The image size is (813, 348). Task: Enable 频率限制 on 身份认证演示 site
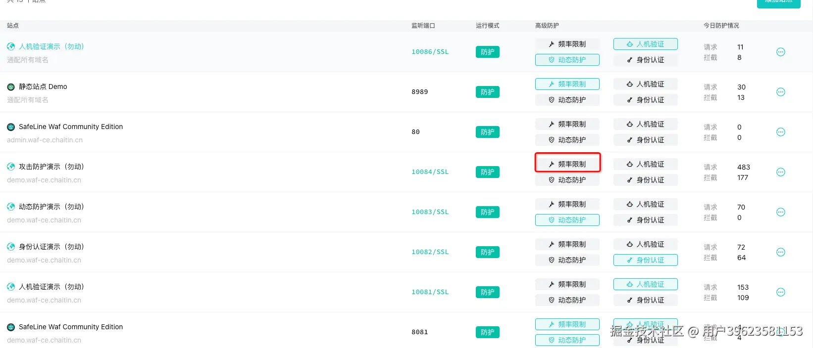coord(567,244)
